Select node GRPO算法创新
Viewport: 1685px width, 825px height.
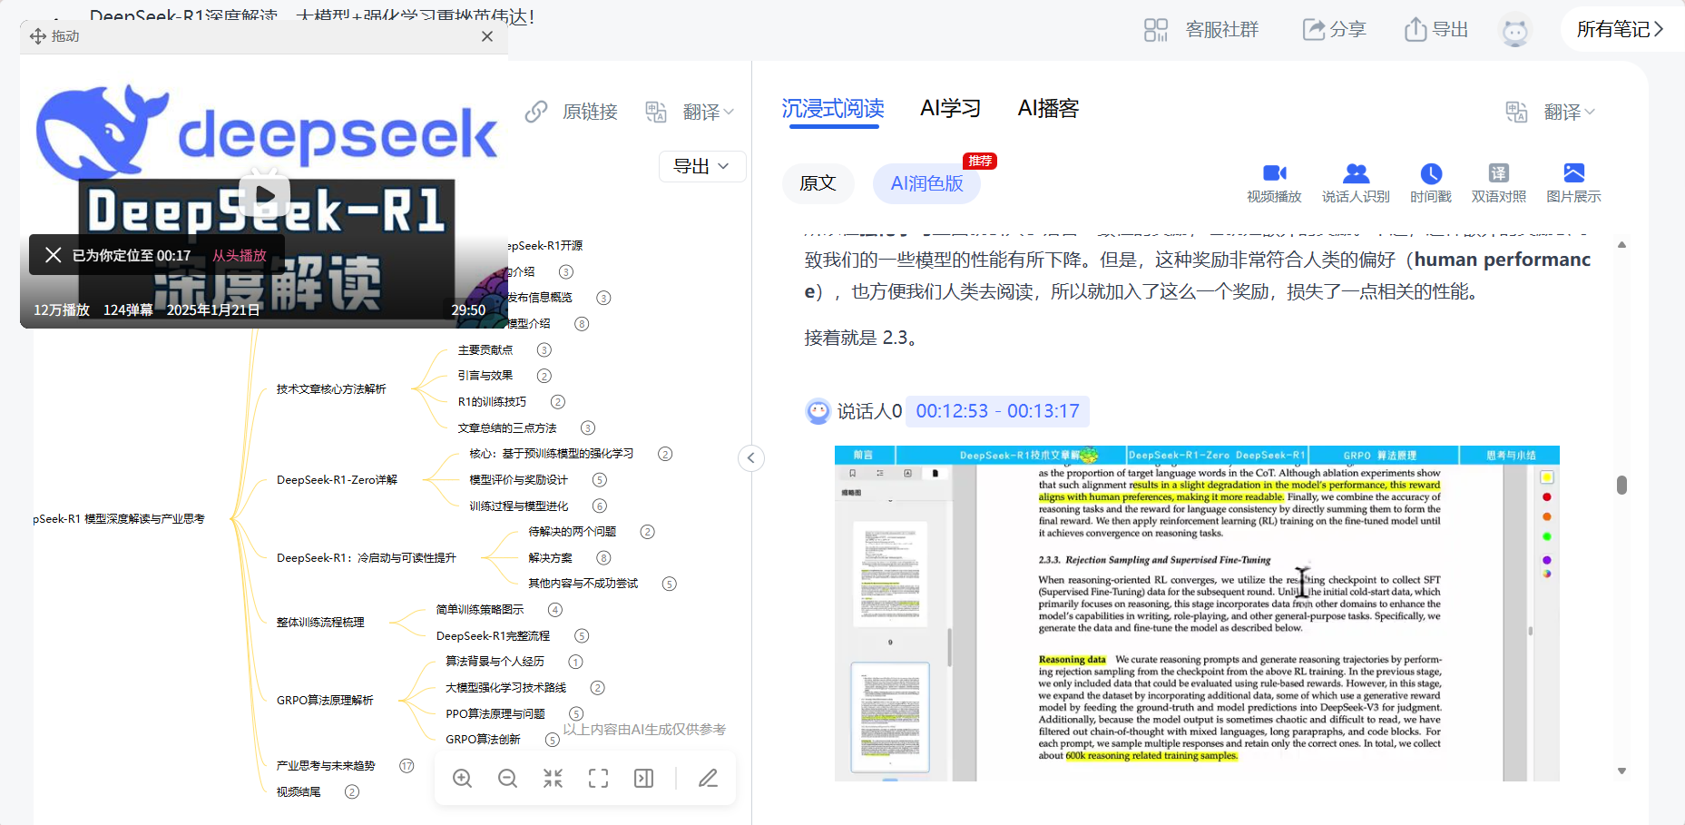(x=484, y=740)
